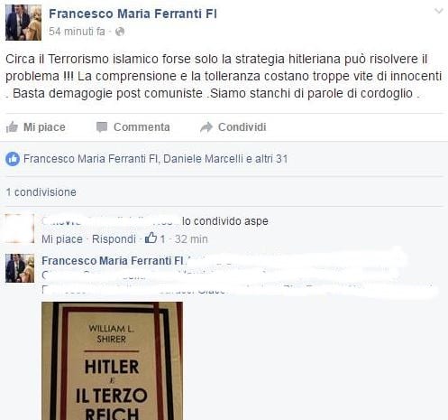Image resolution: width=448 pixels, height=420 pixels.
Task: Open commenter Ferranti's small avatar
Action: (20, 268)
